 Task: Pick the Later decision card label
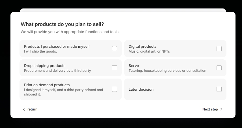pyautogui.click(x=141, y=89)
